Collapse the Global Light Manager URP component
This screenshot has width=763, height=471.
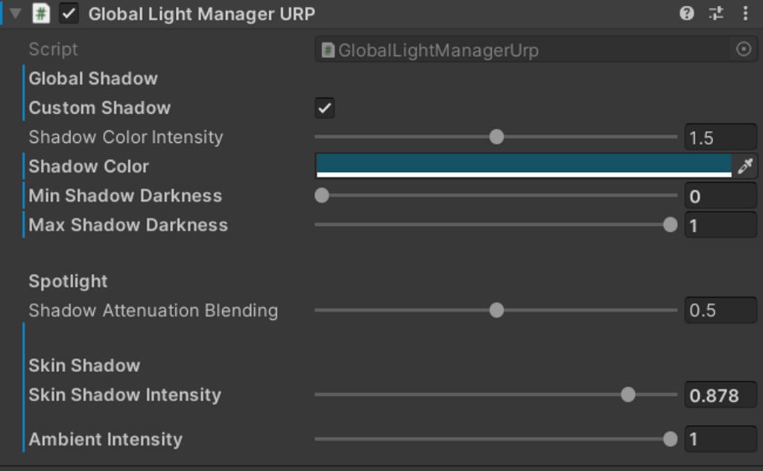click(x=15, y=13)
